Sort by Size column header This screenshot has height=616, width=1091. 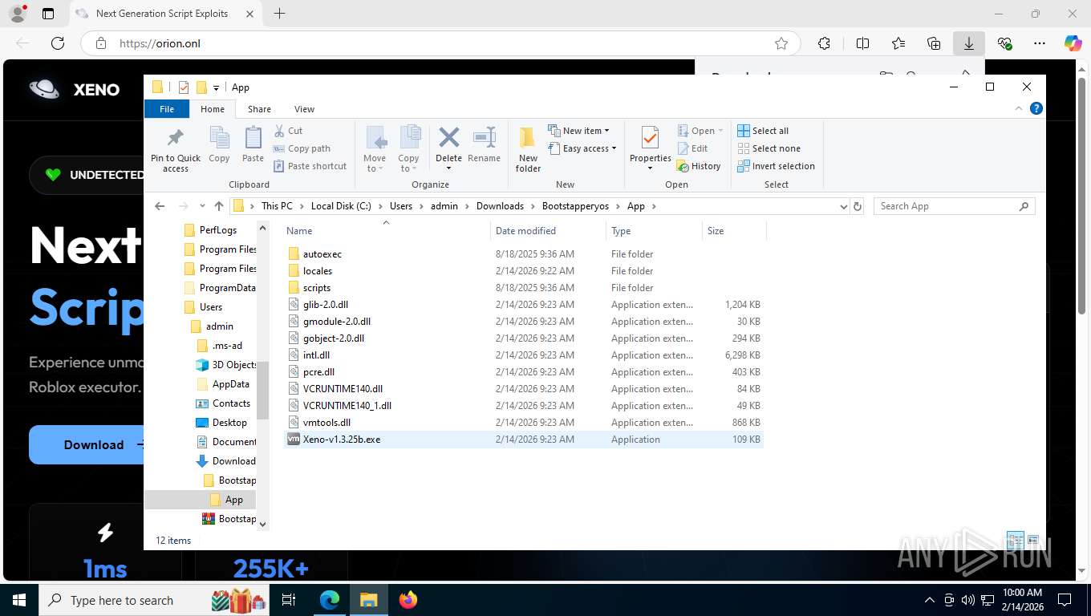734,231
